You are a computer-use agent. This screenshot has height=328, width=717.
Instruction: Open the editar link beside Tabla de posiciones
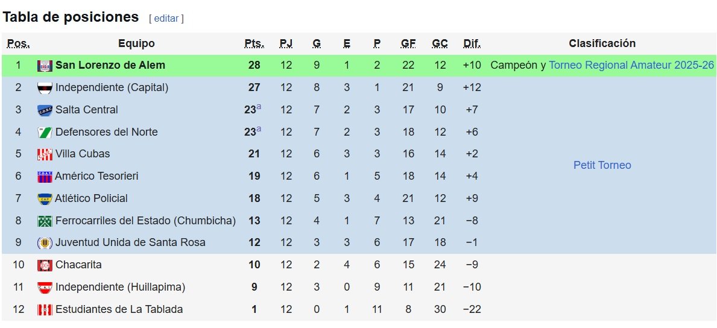(166, 18)
